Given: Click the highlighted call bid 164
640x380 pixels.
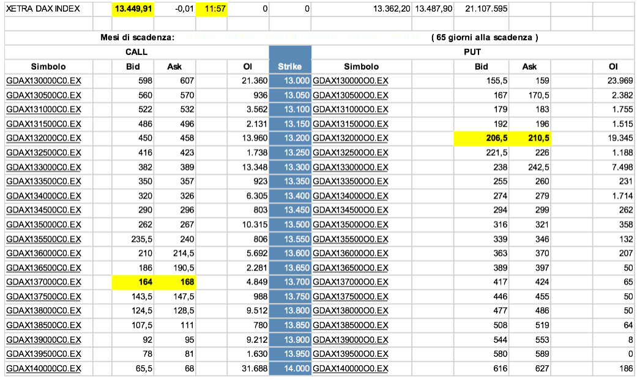Looking at the screenshot, I should pos(133,282).
